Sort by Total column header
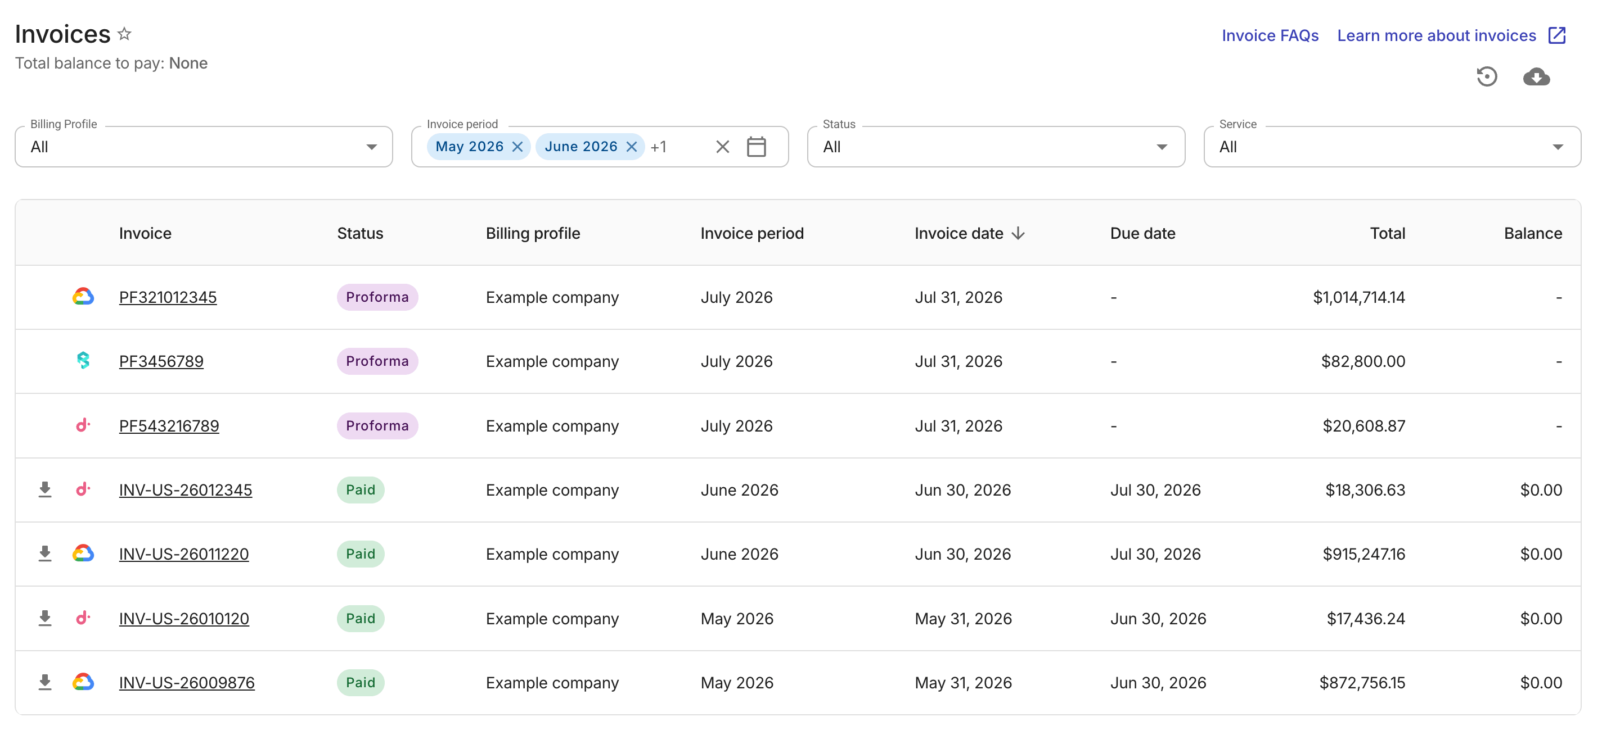The width and height of the screenshot is (1602, 735). tap(1388, 233)
